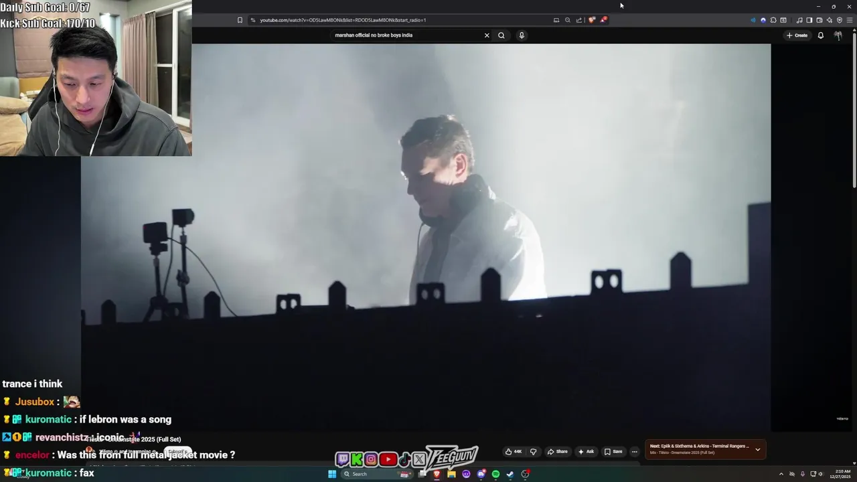Mute tab via the speaker audio icon

tap(753, 20)
